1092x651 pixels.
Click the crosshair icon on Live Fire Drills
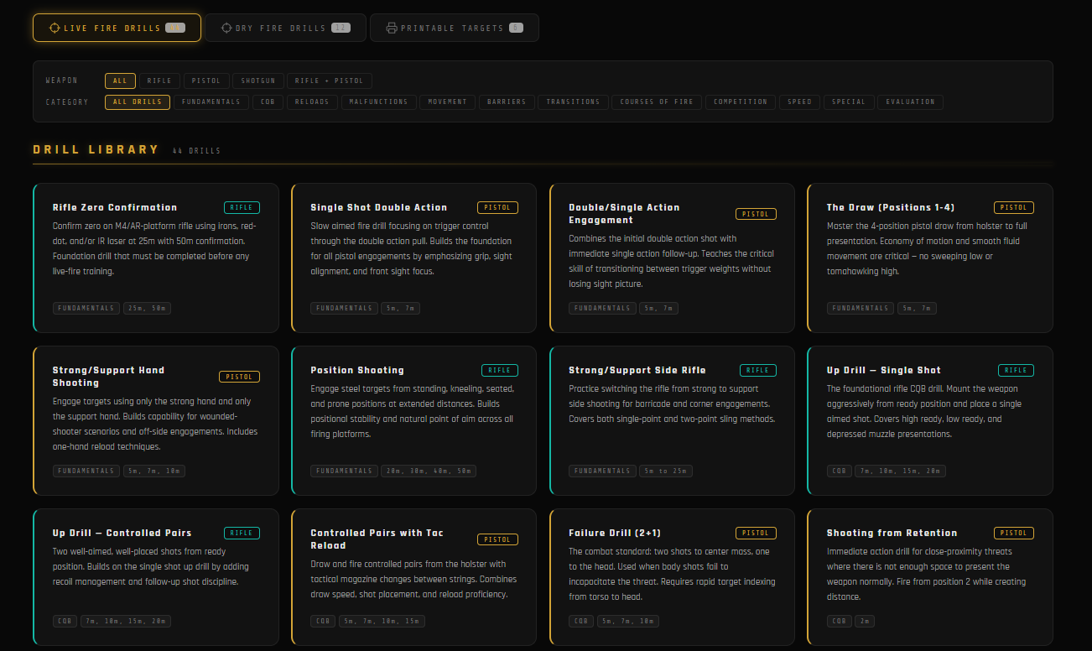[x=55, y=28]
